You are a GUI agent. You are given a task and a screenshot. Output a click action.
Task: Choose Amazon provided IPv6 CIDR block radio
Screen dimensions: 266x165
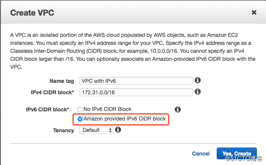(80, 119)
